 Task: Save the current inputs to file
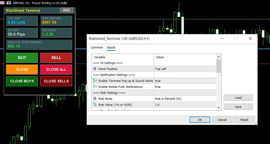(x=238, y=107)
